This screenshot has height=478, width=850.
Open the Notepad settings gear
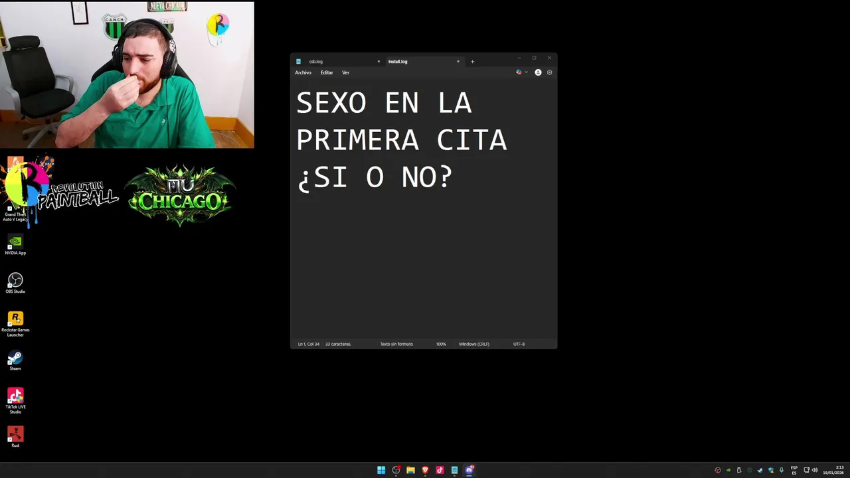[549, 72]
